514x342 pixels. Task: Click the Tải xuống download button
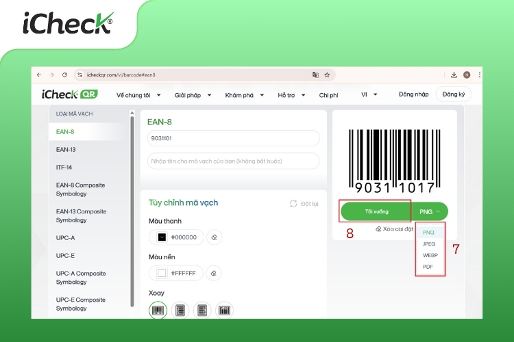pos(376,212)
